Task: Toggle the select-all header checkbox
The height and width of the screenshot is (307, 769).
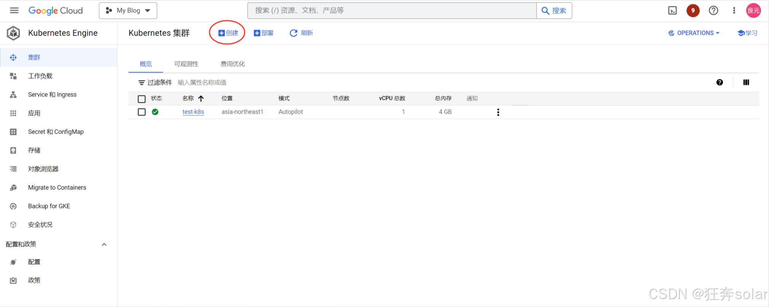Action: click(x=142, y=99)
